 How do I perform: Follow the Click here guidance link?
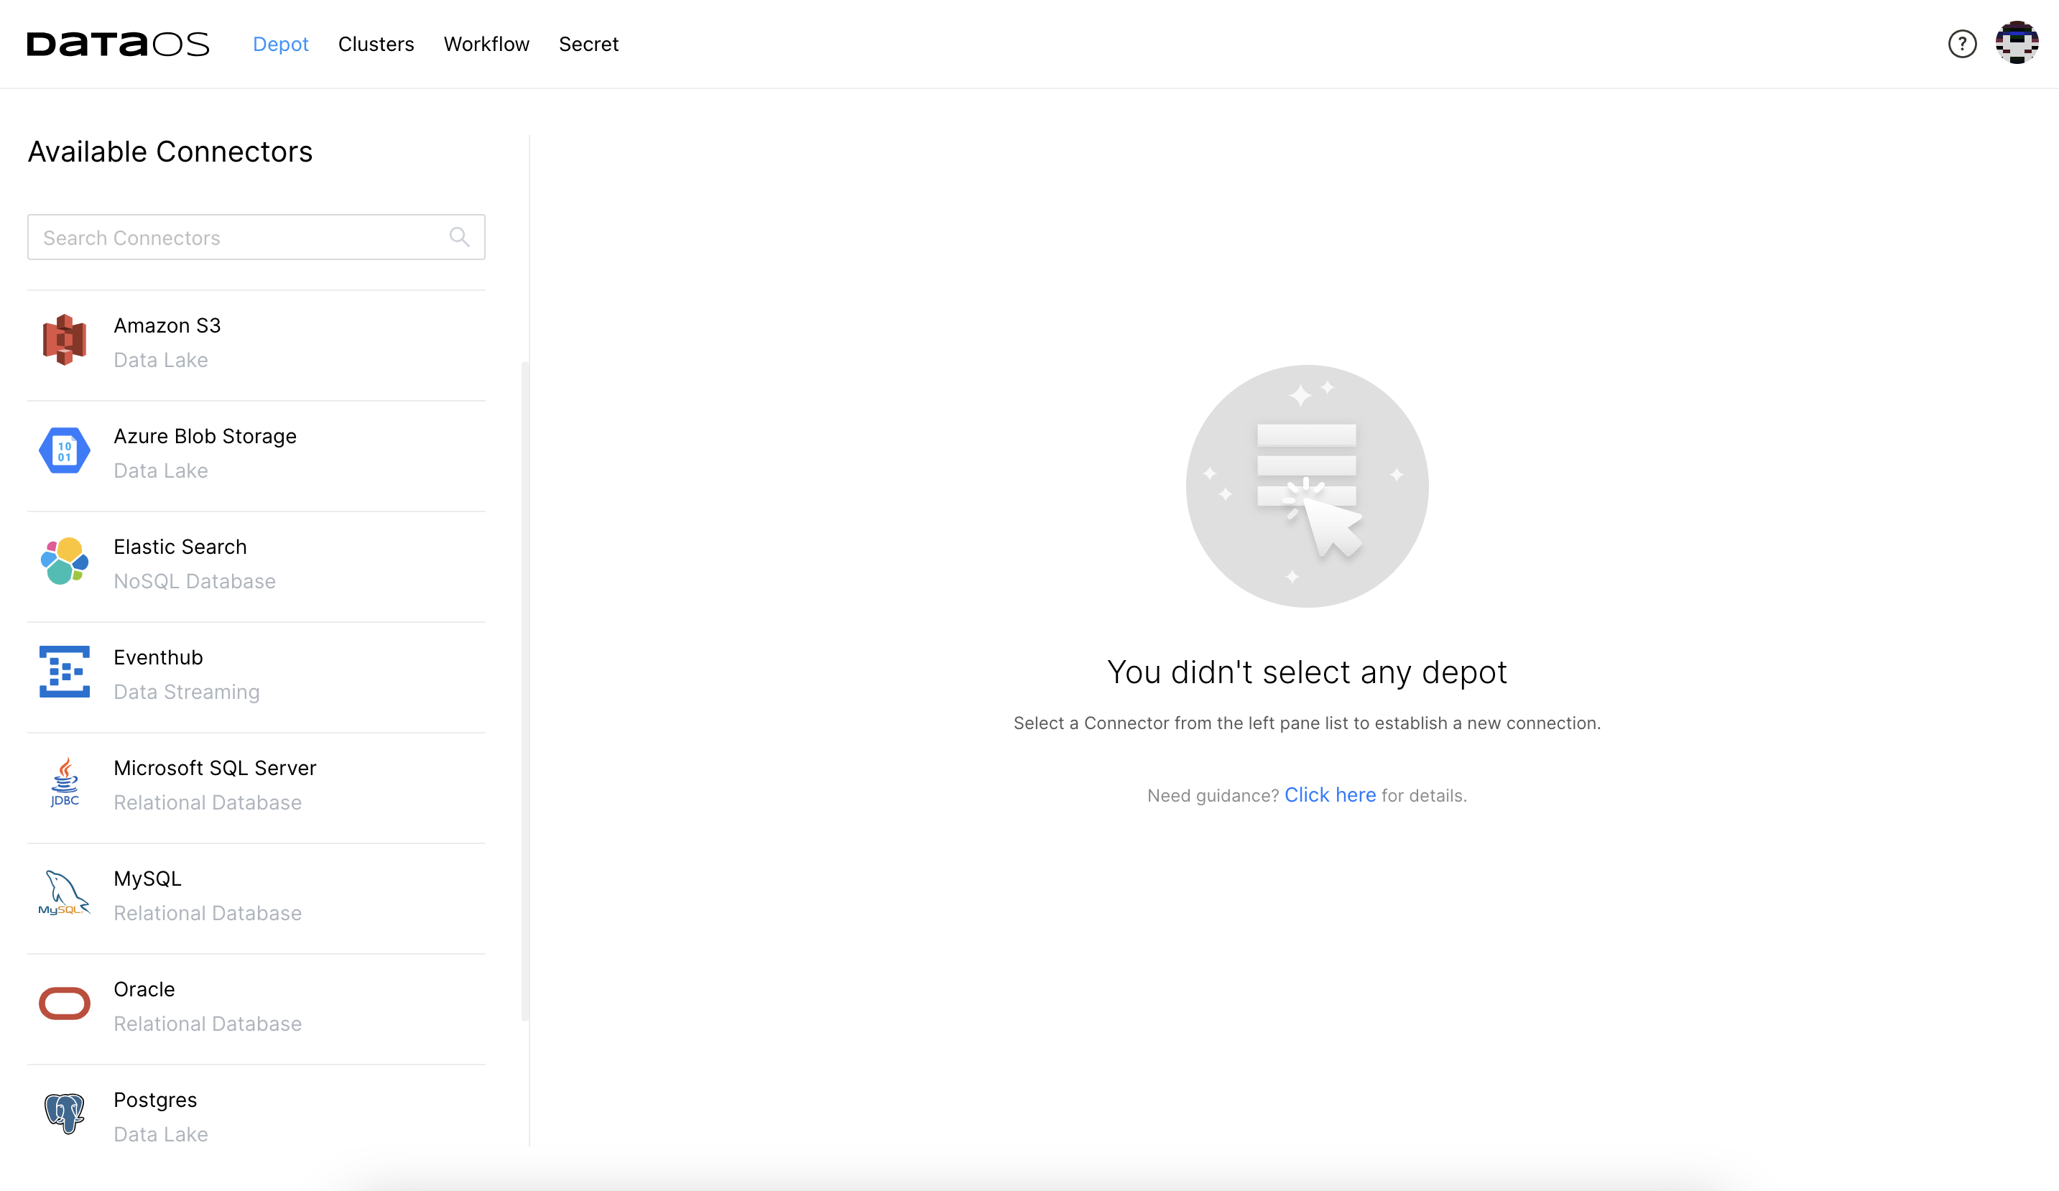[x=1331, y=794]
